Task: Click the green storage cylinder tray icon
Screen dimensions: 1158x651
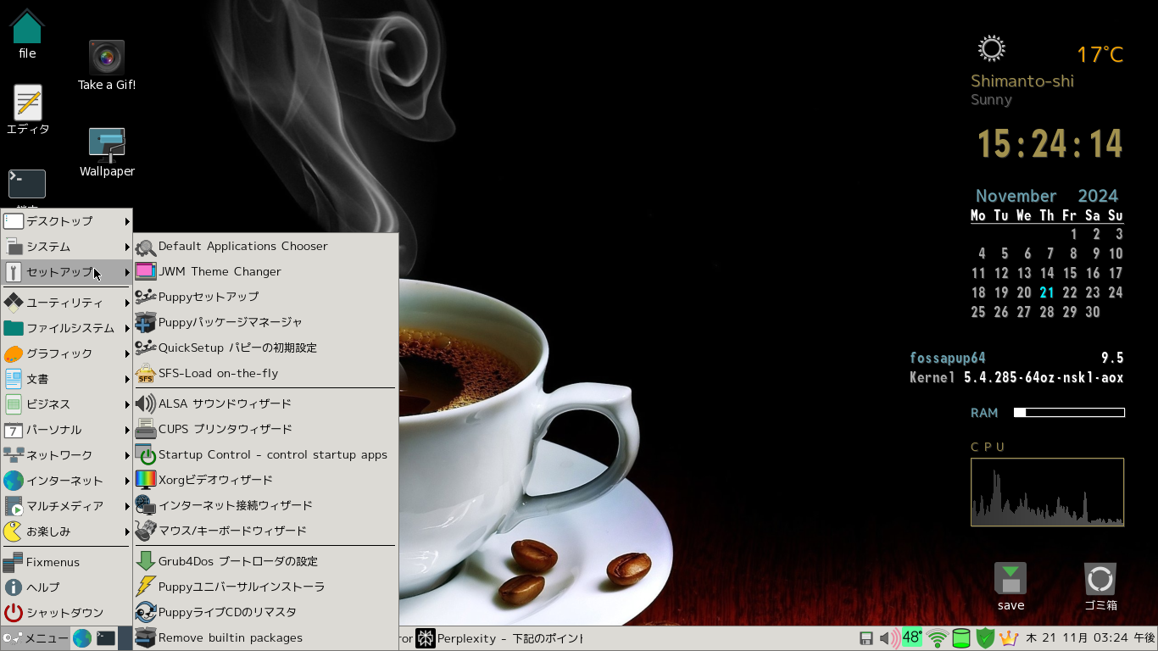Action: 961,638
